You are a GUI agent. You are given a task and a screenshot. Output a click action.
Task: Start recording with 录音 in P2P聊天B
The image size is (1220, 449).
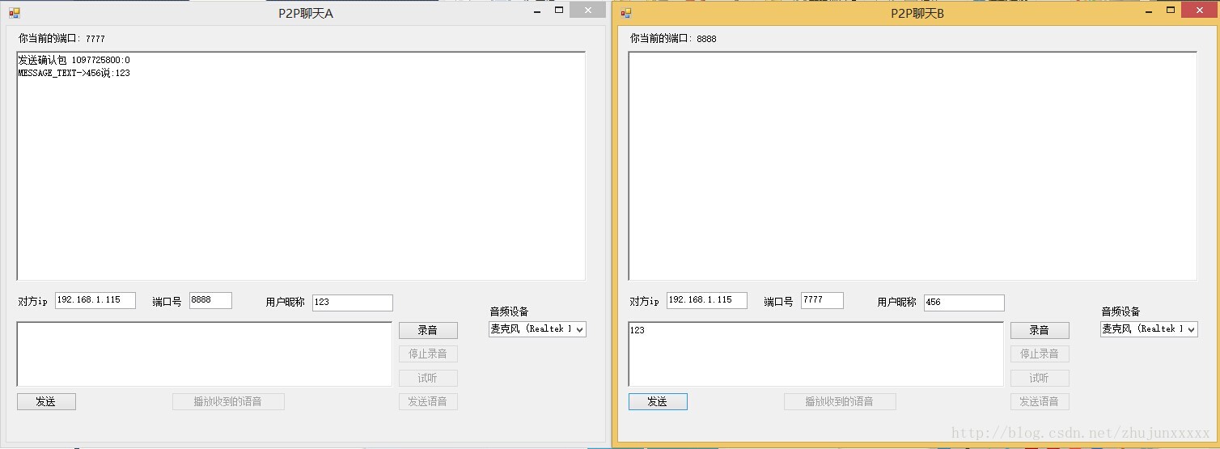pyautogui.click(x=1040, y=330)
